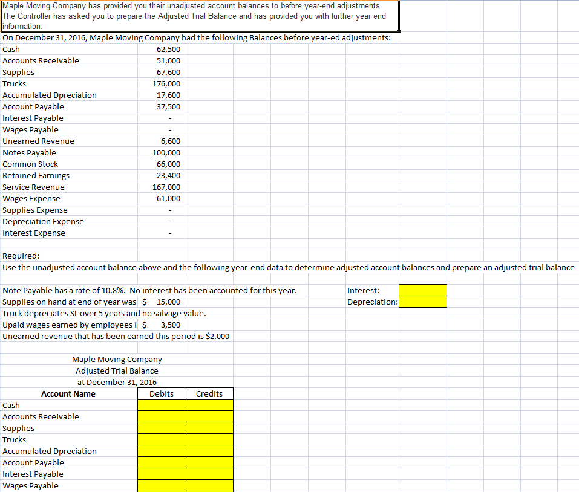Click the Credits cell for Supplies row
Image resolution: width=579 pixels, height=492 pixels.
(209, 428)
